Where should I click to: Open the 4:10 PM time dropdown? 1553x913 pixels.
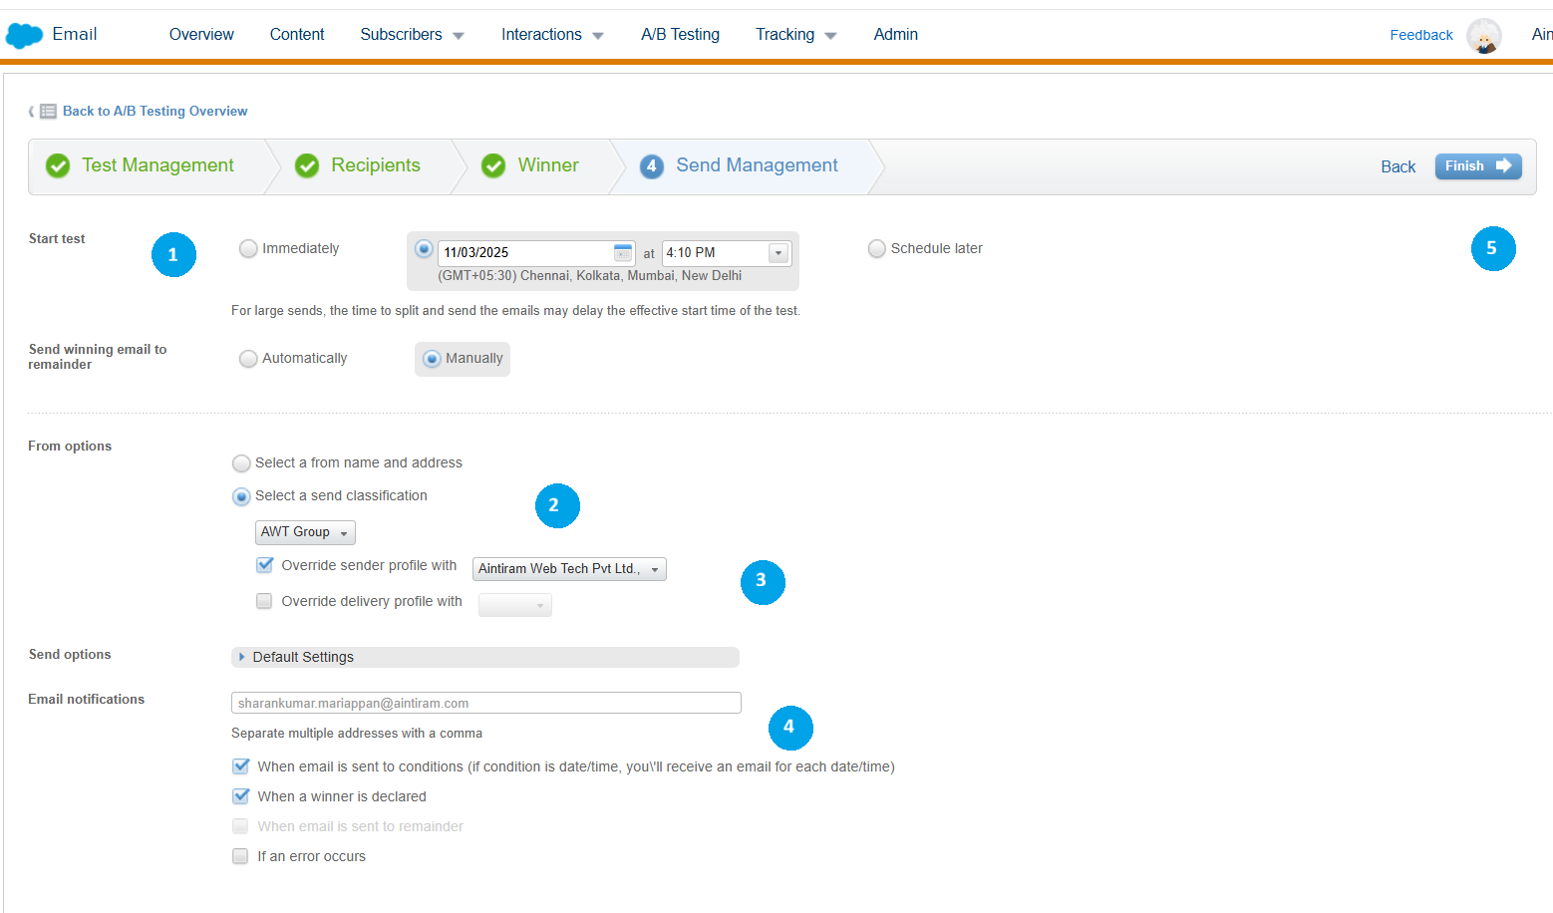778,253
